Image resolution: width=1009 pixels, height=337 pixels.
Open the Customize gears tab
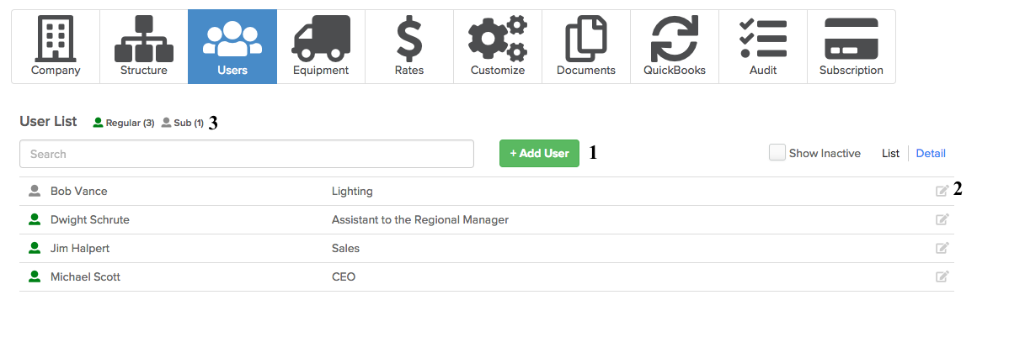click(497, 47)
